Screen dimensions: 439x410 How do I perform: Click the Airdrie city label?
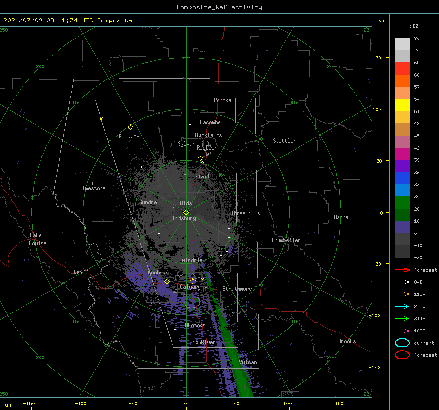192,260
